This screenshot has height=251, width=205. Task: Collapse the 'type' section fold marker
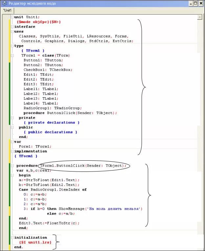point(12,46)
